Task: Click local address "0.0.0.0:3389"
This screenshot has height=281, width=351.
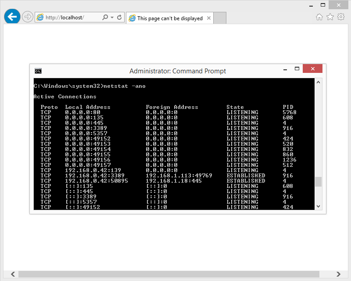Action: [x=86, y=128]
